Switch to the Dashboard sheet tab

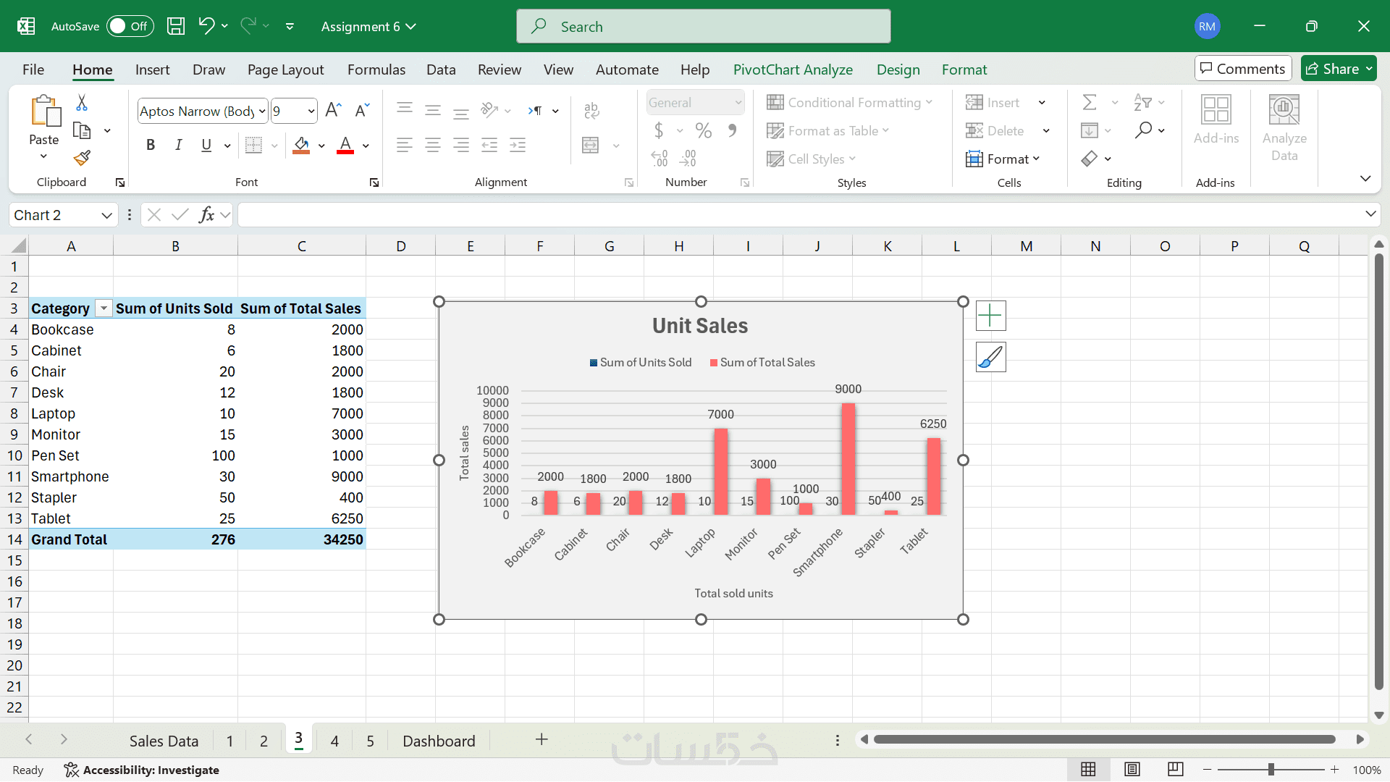point(439,741)
